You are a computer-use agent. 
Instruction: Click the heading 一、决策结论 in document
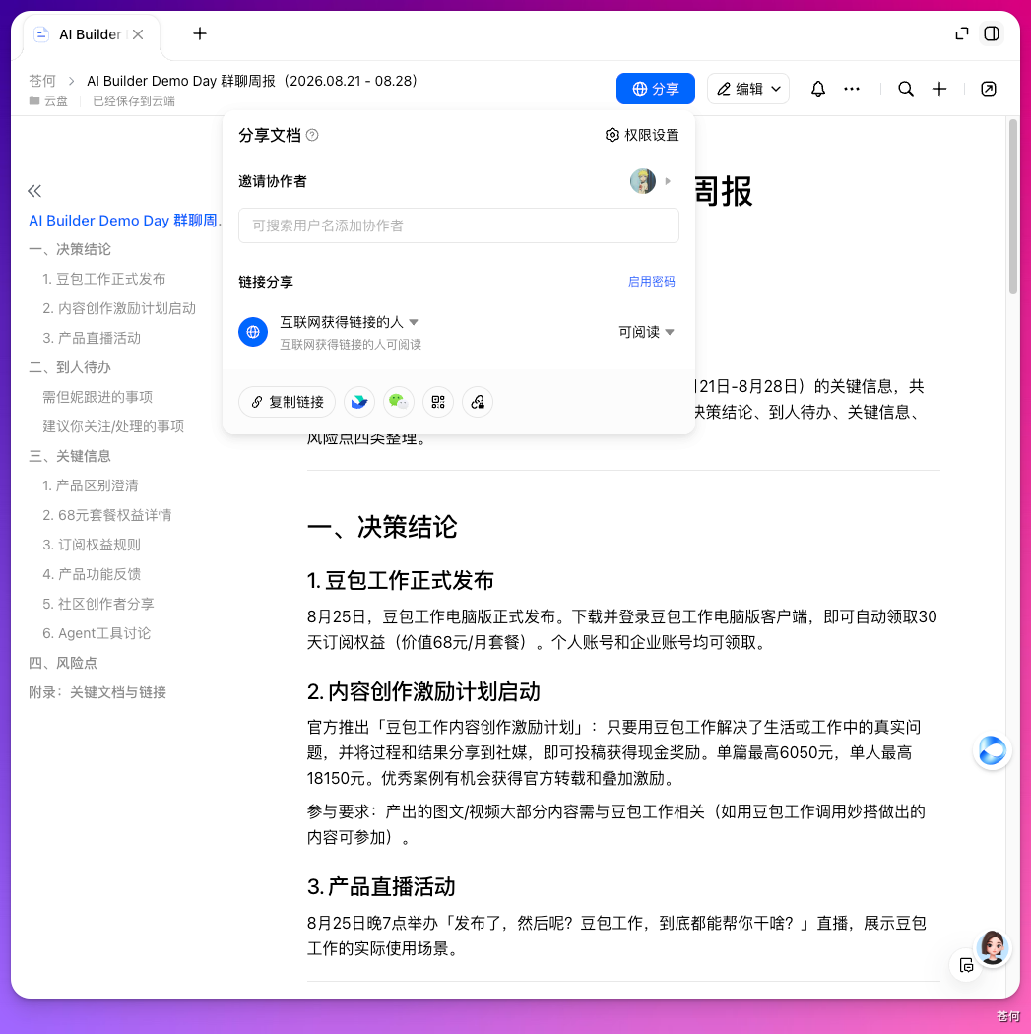[382, 527]
